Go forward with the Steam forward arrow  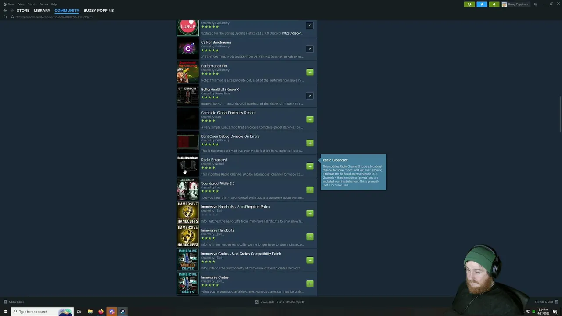point(12,10)
